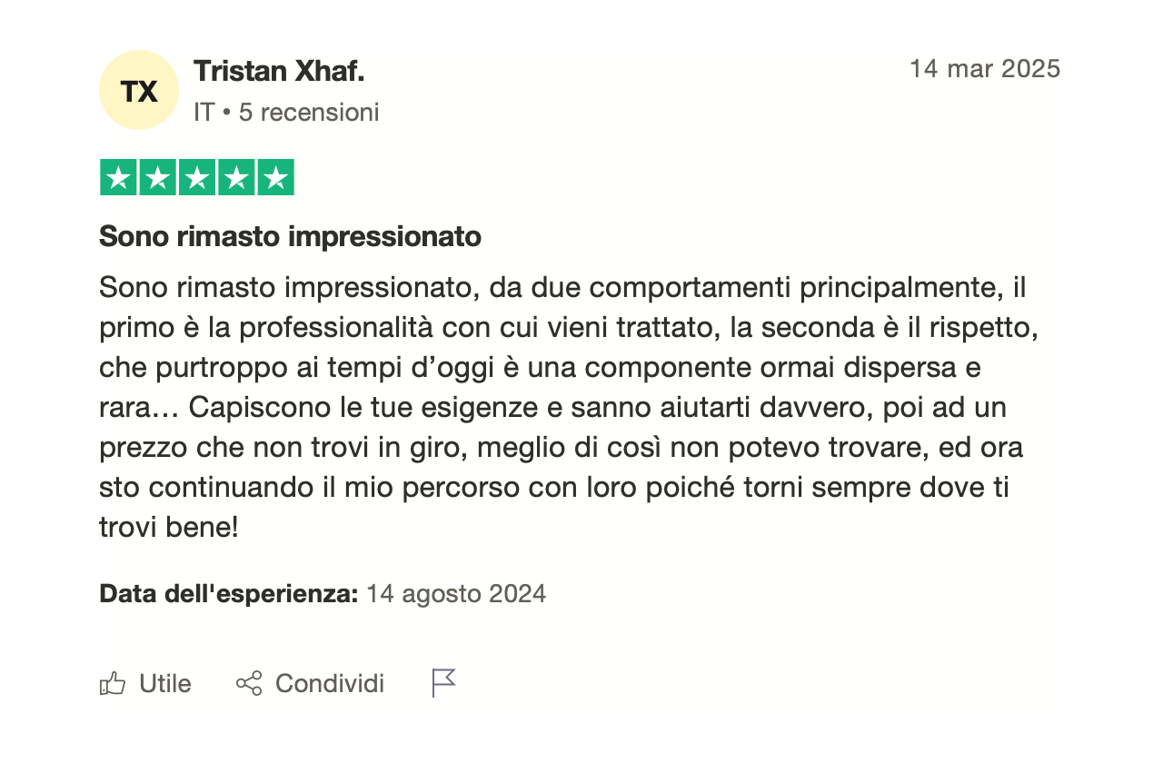Click the third green rating star
The width and height of the screenshot is (1163, 763).
[x=196, y=177]
